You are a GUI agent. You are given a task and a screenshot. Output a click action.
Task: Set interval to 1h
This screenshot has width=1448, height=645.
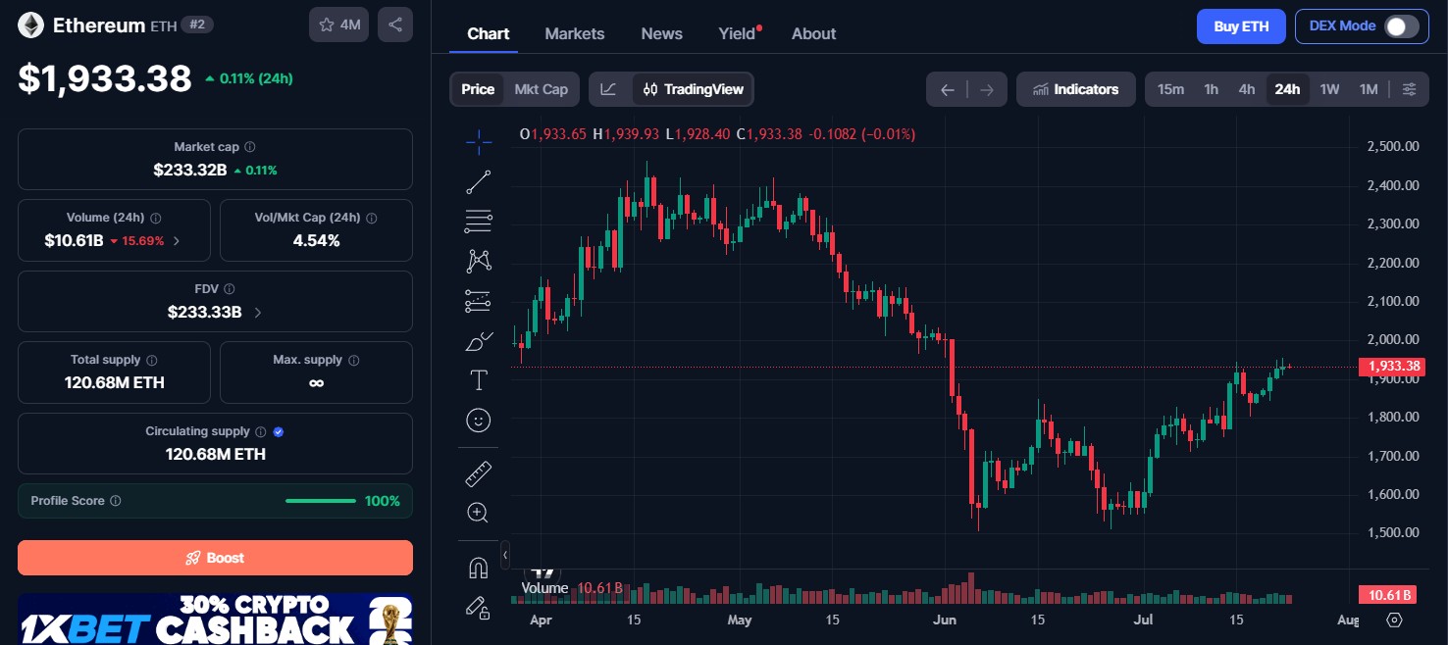tap(1212, 89)
